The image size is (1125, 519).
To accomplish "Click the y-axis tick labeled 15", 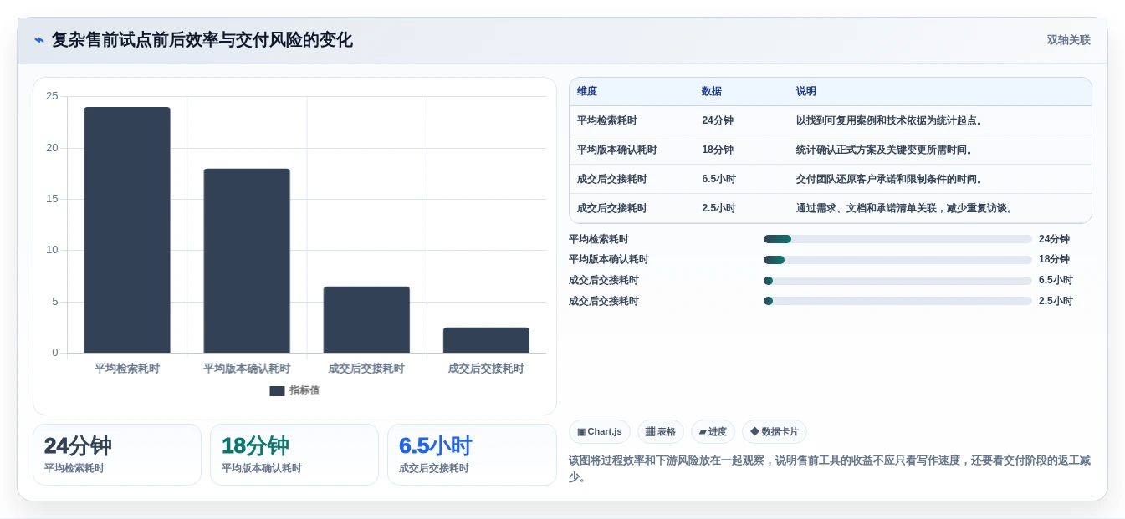I will tap(52, 199).
